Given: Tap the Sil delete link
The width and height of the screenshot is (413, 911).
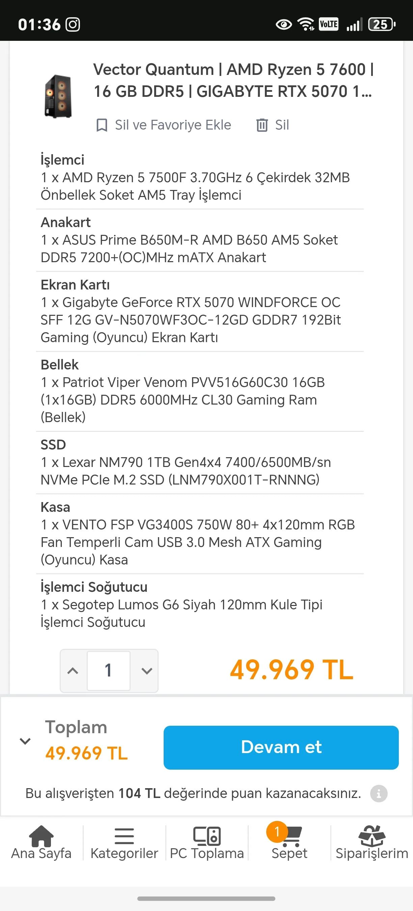Looking at the screenshot, I should 282,125.
